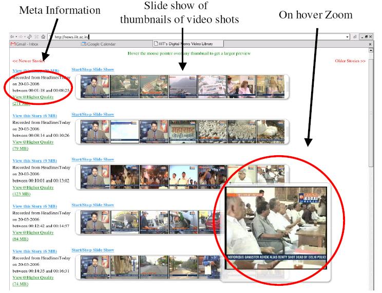Image resolution: width=382 pixels, height=293 pixels.
Task: Click the vertical page scrollbar
Action: click(x=371, y=154)
